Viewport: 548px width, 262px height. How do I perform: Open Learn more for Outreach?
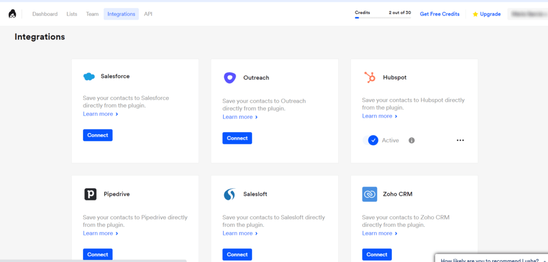coord(240,117)
